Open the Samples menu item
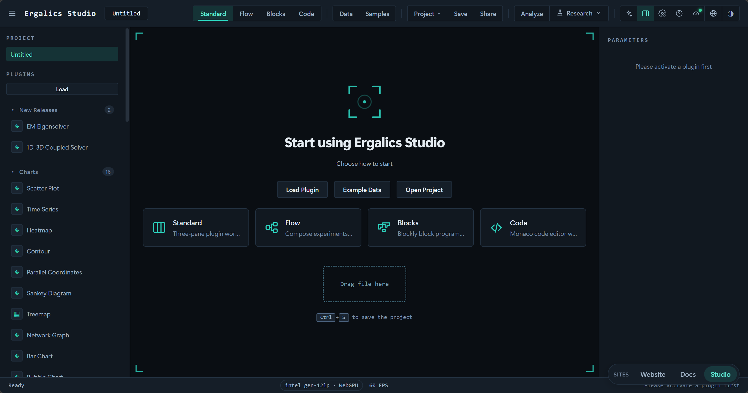 coord(377,14)
